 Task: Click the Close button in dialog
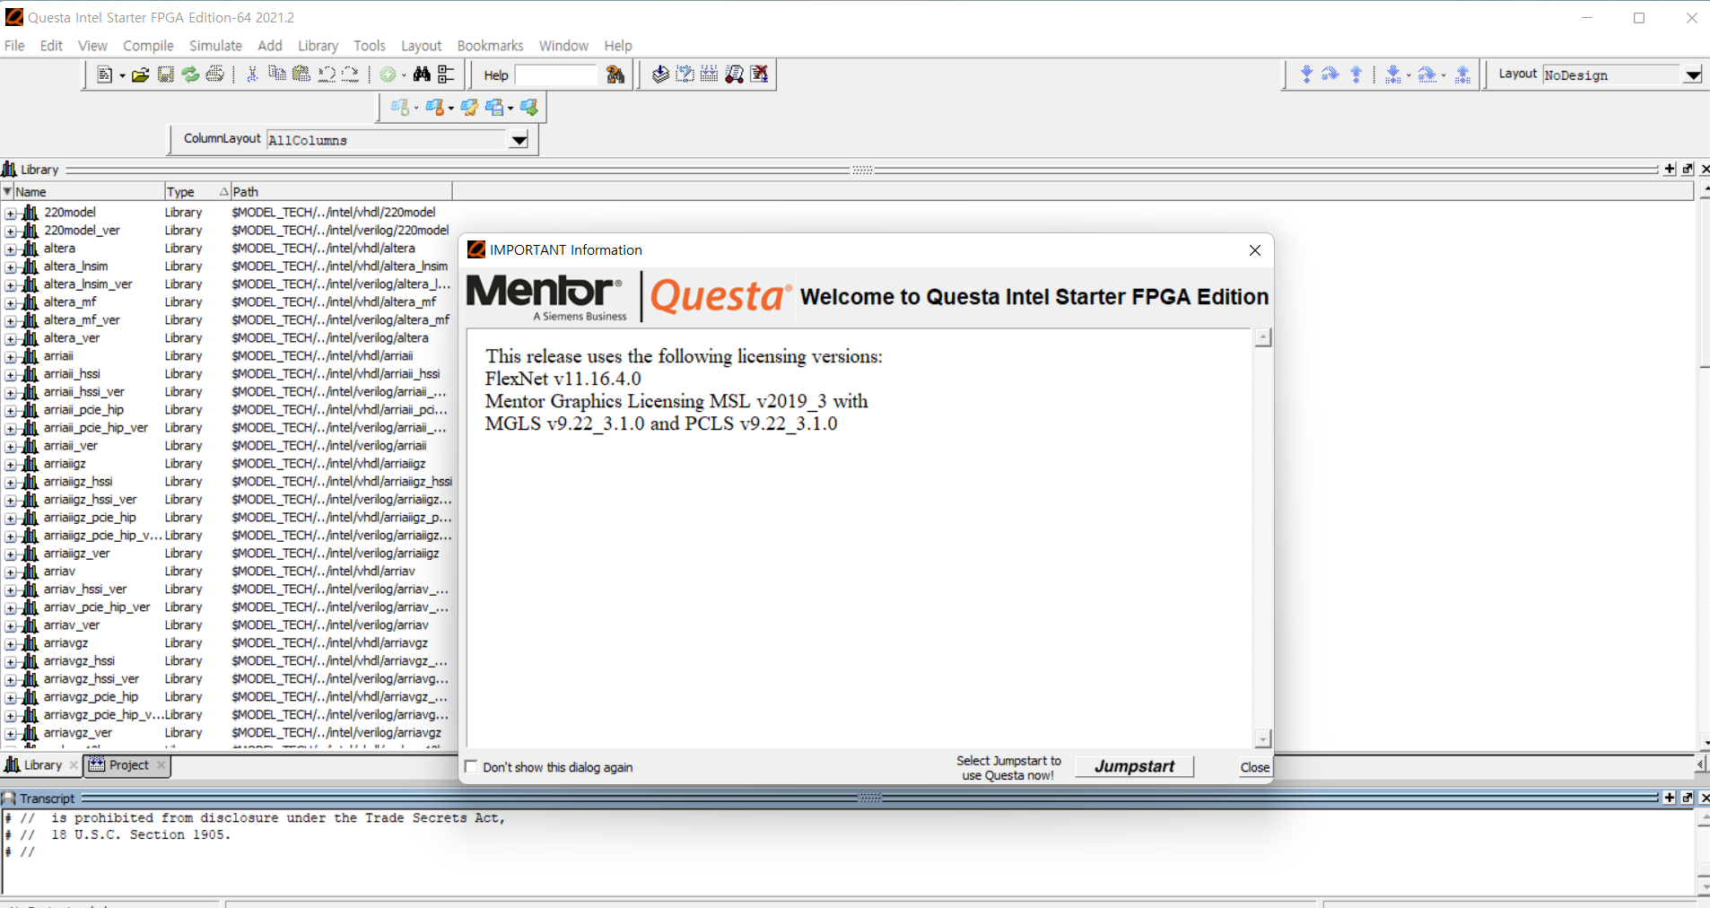tap(1254, 767)
